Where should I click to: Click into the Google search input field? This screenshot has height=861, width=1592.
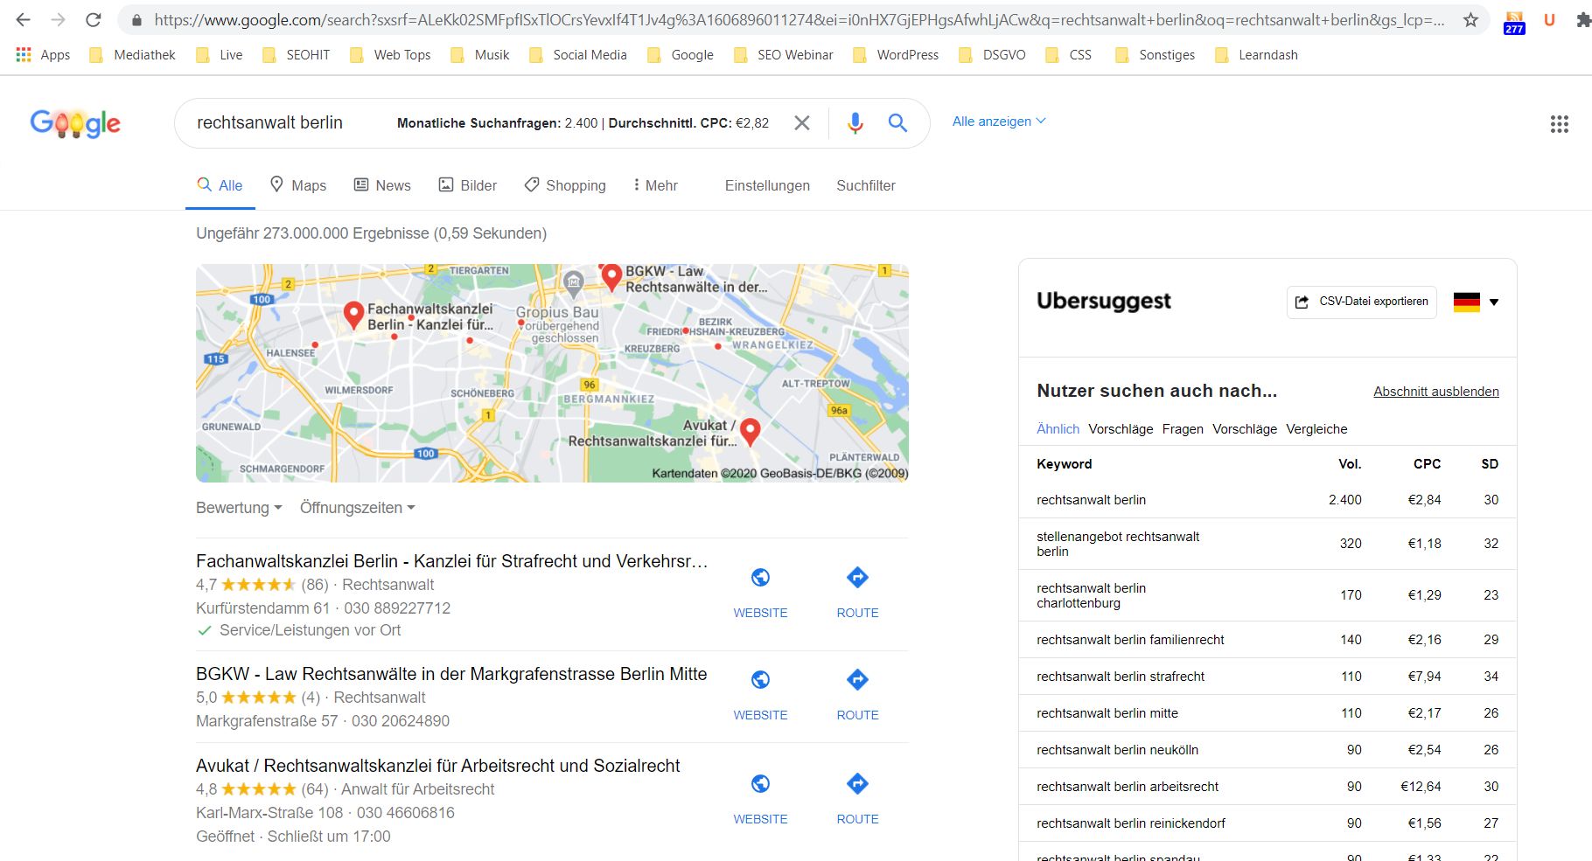pyautogui.click(x=280, y=123)
